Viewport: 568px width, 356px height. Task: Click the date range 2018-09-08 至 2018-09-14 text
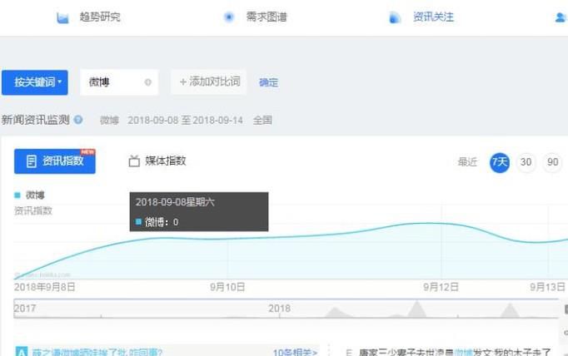pos(185,120)
